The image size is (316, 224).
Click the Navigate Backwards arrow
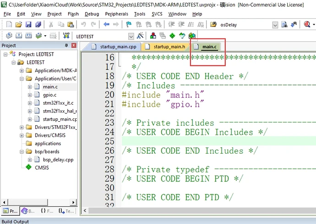[106, 25]
